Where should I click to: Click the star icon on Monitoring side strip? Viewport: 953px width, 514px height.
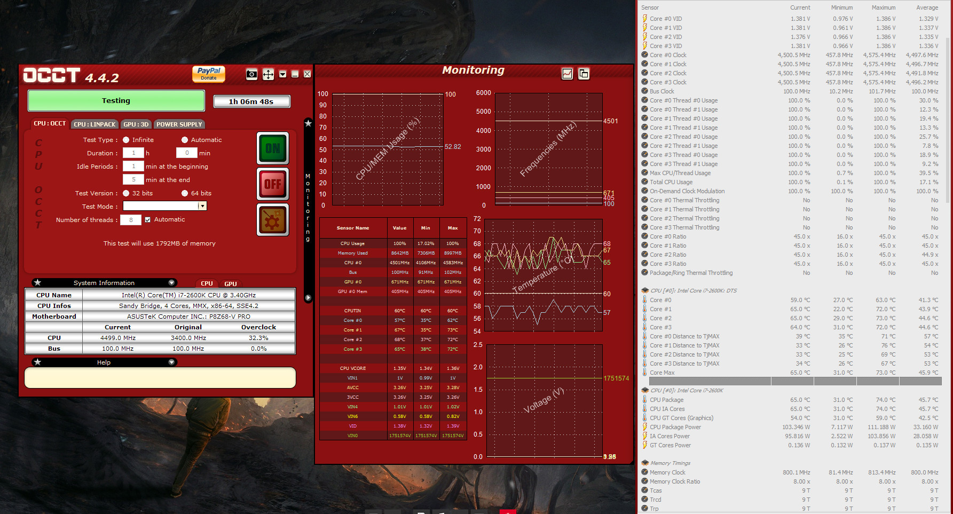click(x=308, y=123)
